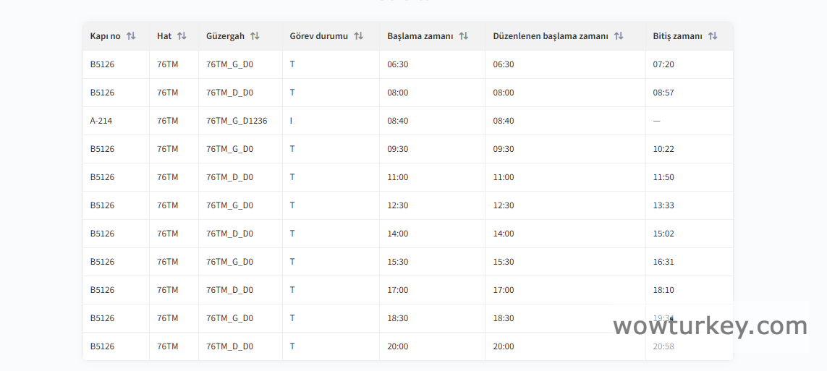Click status I in the A-214 row

point(291,121)
